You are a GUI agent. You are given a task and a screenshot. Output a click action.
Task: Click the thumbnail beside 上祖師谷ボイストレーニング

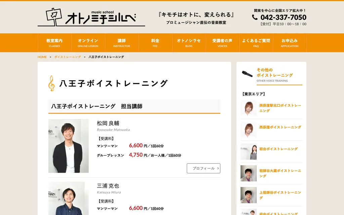click(x=249, y=195)
